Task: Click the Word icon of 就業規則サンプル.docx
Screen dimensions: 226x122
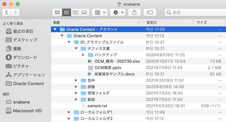Action: pos(90,74)
